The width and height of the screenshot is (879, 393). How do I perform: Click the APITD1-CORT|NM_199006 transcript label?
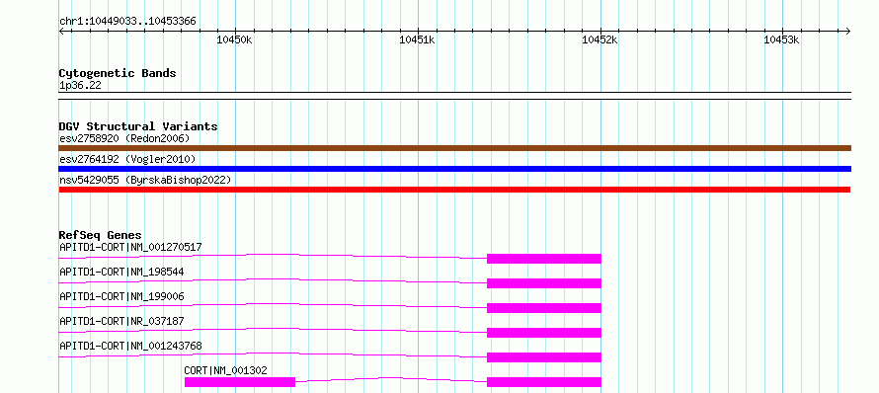(x=121, y=296)
